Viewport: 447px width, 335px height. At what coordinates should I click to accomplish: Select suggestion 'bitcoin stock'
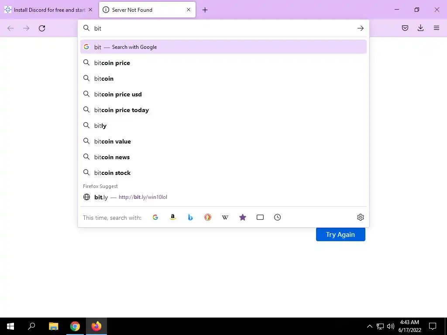[x=223, y=173]
